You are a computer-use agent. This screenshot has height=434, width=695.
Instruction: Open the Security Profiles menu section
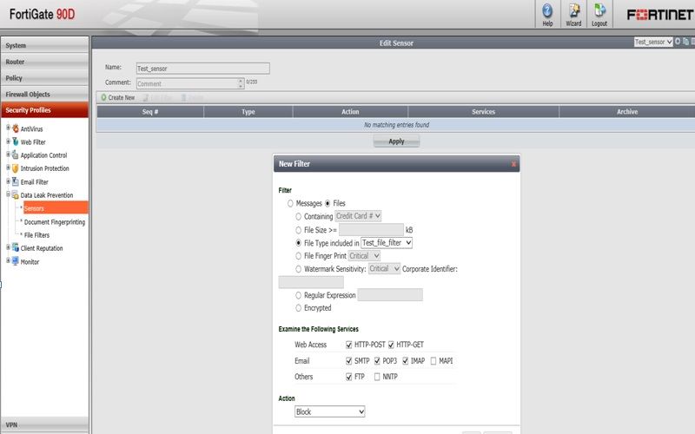[45, 110]
